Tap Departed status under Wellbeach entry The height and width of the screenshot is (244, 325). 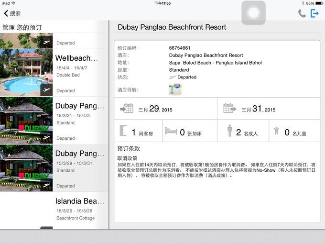click(x=65, y=91)
